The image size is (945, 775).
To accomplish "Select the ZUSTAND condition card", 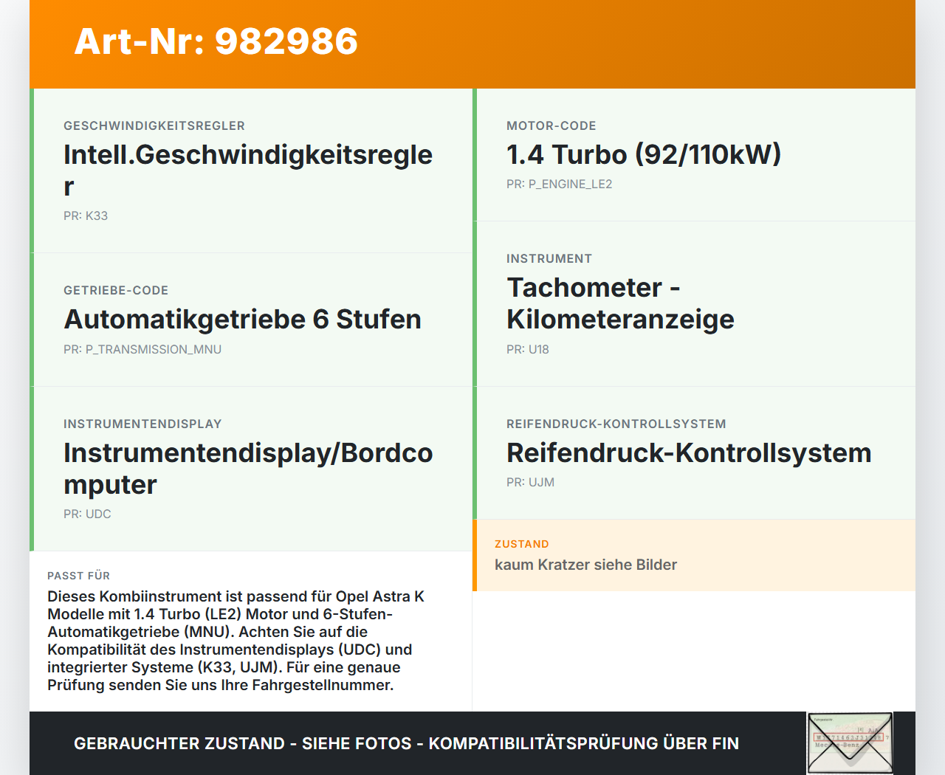I will click(694, 555).
